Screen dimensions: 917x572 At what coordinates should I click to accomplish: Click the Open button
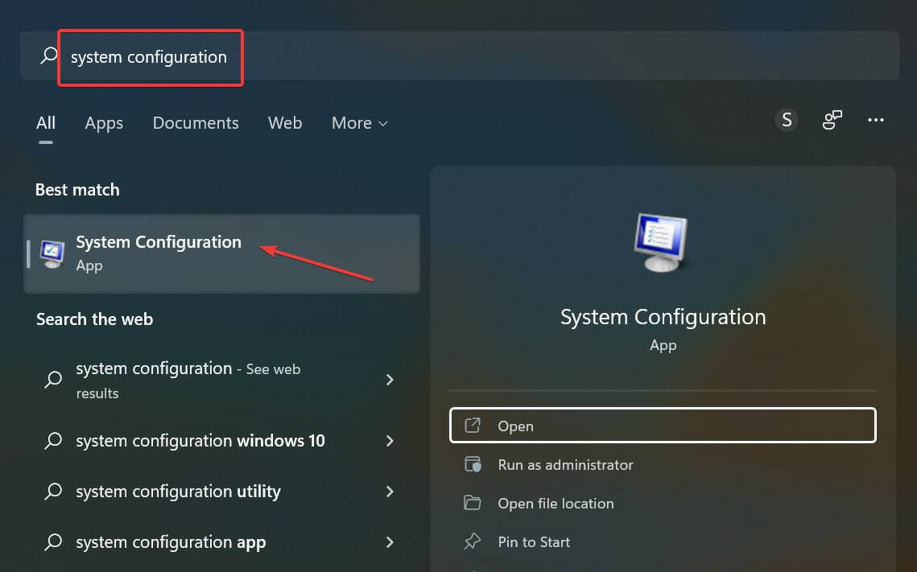click(x=662, y=426)
